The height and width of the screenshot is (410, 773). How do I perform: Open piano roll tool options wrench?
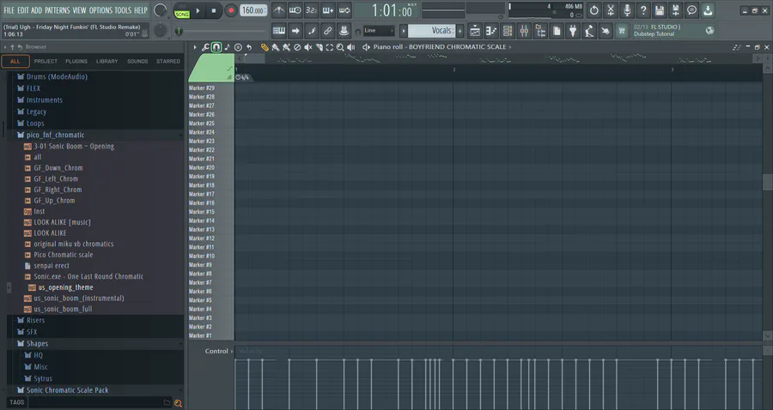point(205,47)
